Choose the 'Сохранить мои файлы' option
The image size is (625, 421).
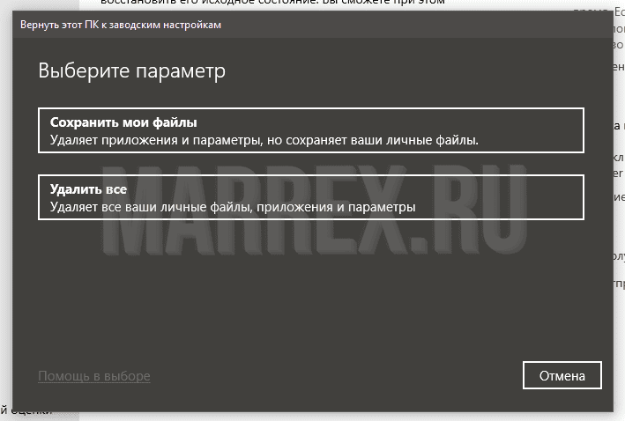tap(311, 130)
